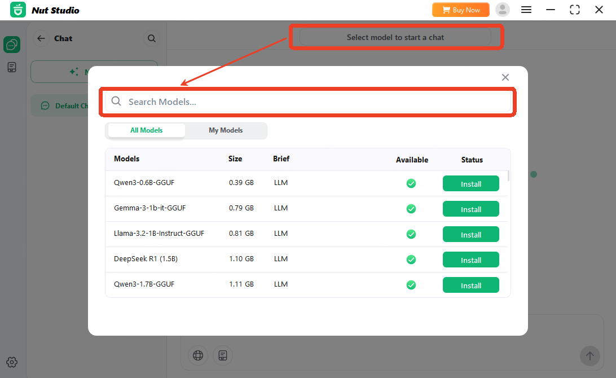The height and width of the screenshot is (378, 616).
Task: Click the Nut Studio logo icon
Action: tap(18, 10)
